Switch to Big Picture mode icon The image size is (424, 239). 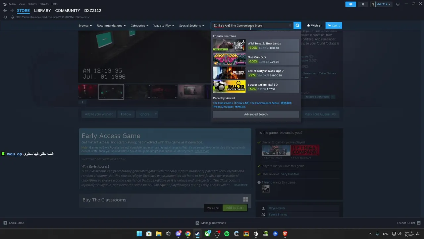398,4
